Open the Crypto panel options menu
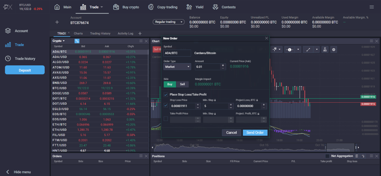This screenshot has height=176, width=381. tap(141, 41)
